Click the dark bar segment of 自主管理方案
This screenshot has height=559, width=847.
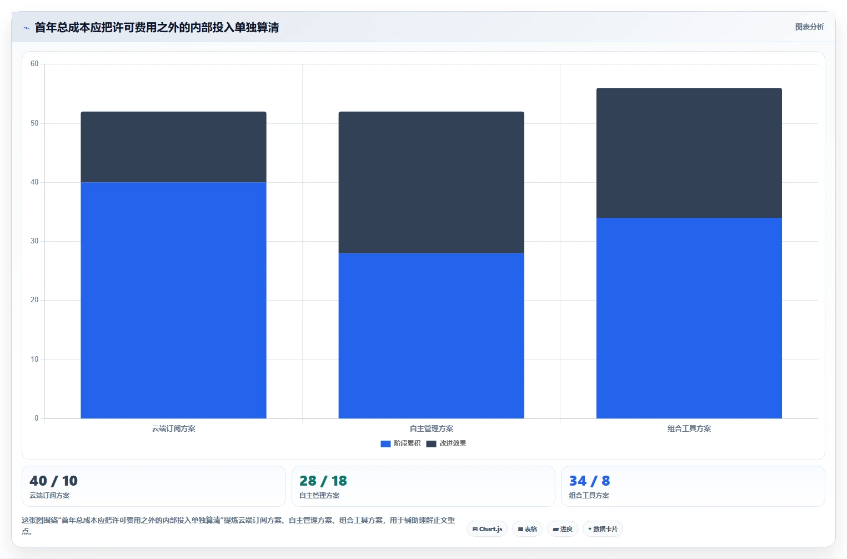click(x=431, y=182)
